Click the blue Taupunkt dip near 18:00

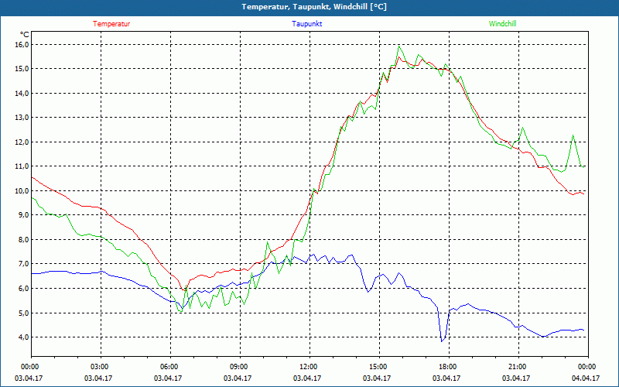(442, 341)
